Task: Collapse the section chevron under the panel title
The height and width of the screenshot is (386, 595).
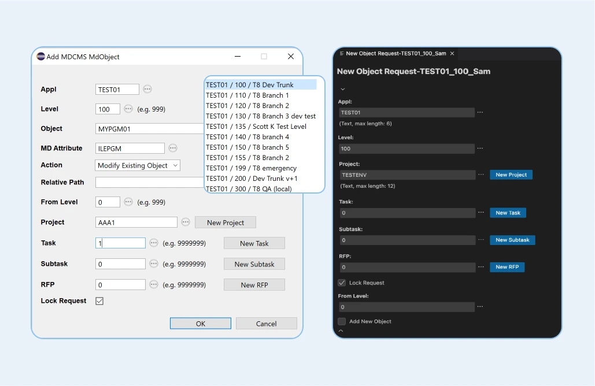Action: click(342, 89)
